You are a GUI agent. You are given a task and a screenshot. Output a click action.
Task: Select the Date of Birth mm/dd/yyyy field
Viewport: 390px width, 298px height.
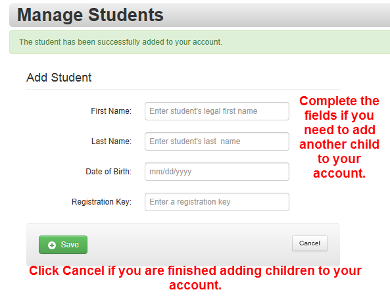[x=217, y=172]
